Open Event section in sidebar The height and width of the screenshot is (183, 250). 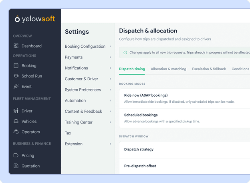26,87
